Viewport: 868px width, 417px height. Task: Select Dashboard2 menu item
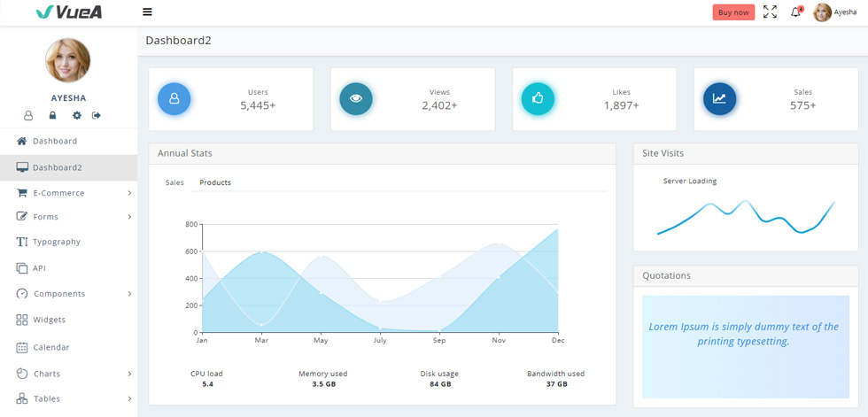69,167
